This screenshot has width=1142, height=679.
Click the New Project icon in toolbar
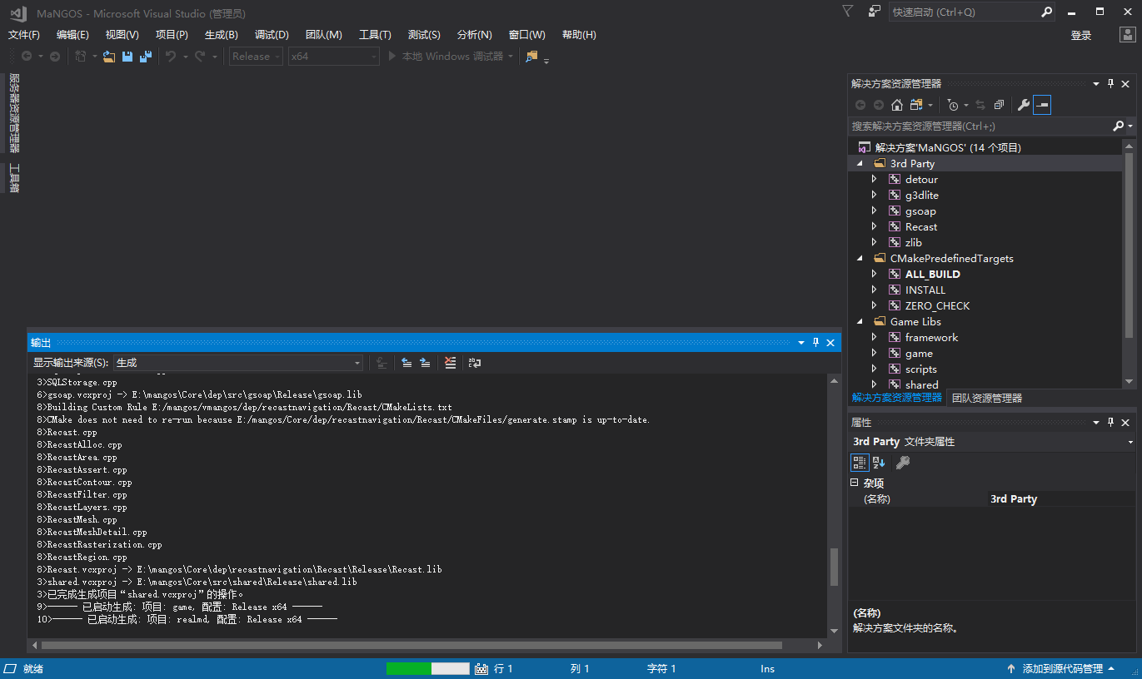pos(81,57)
